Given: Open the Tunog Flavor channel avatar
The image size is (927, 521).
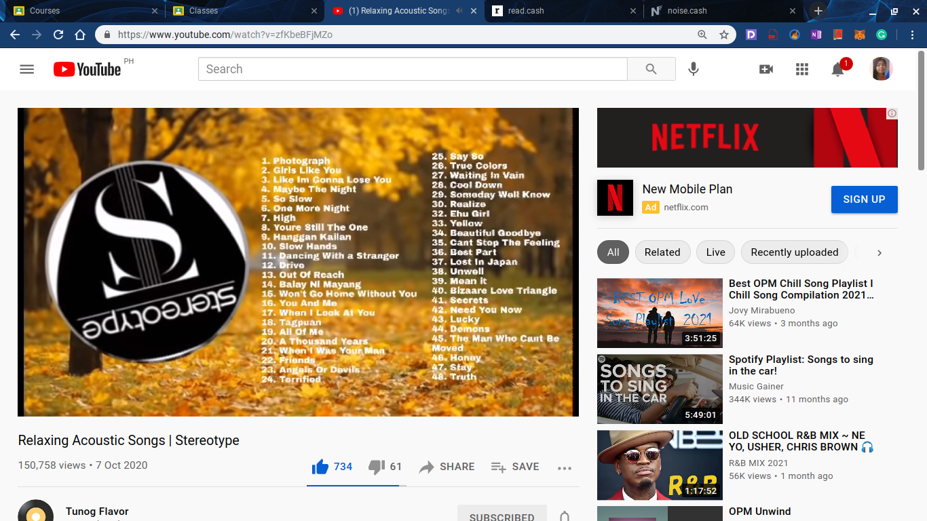Looking at the screenshot, I should pyautogui.click(x=35, y=511).
